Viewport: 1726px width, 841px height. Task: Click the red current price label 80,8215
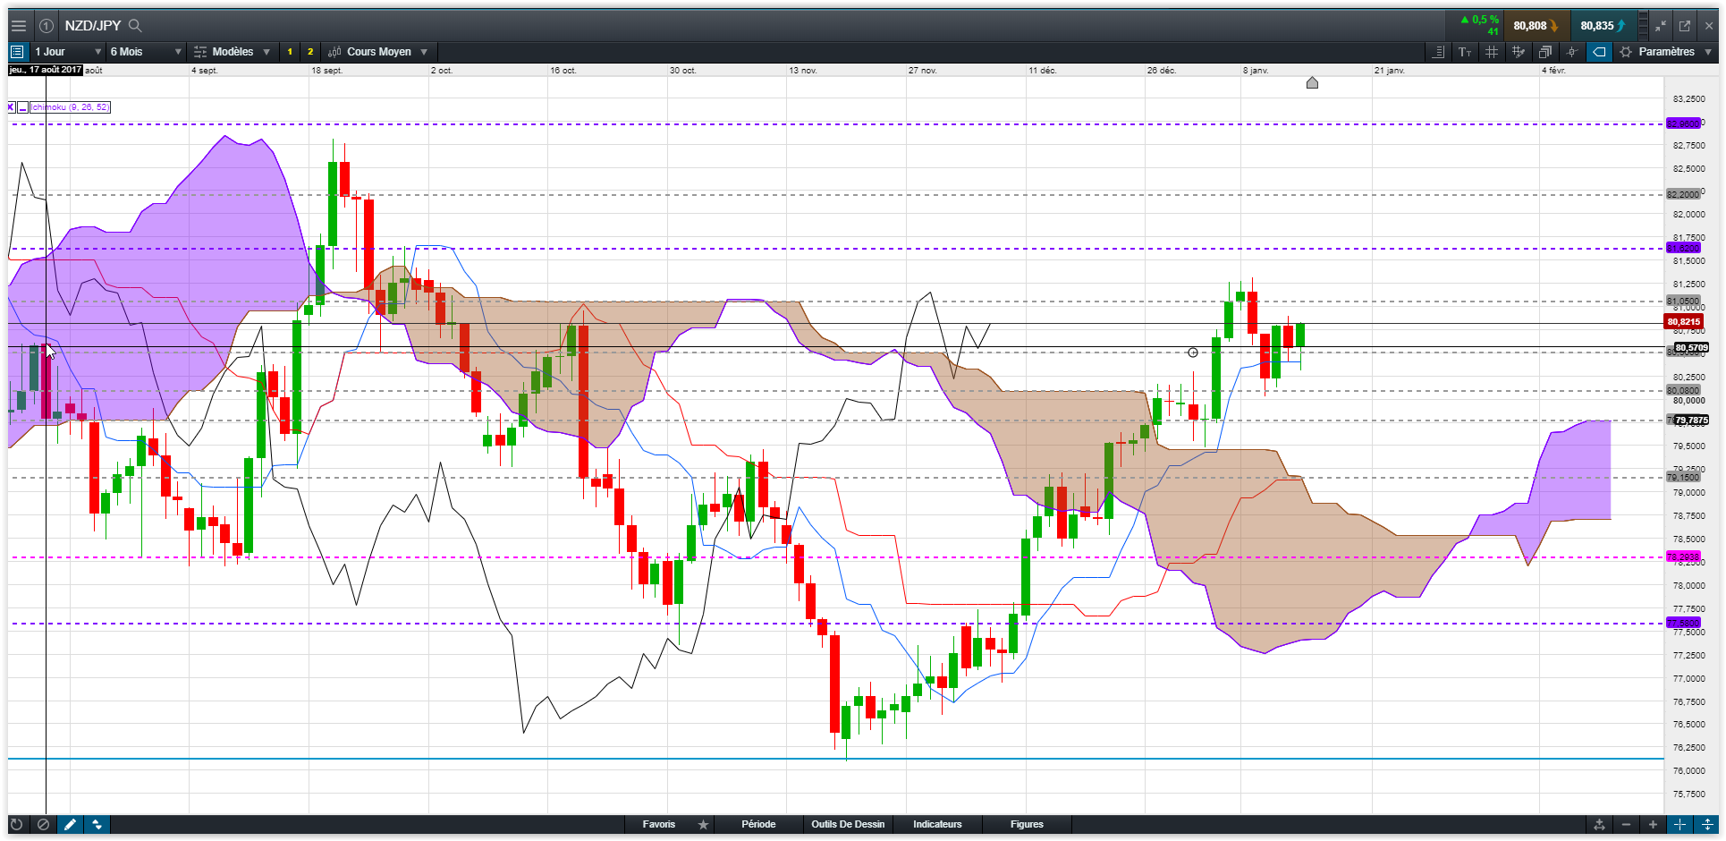pyautogui.click(x=1684, y=321)
